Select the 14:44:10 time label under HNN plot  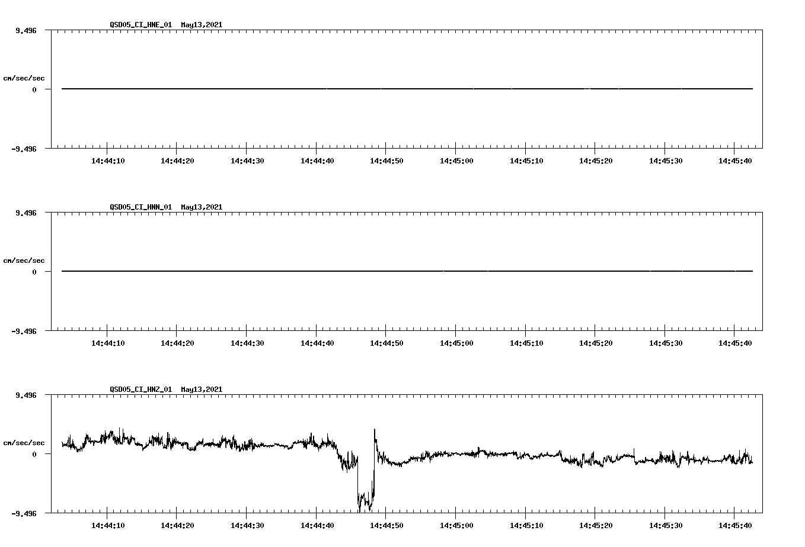108,343
